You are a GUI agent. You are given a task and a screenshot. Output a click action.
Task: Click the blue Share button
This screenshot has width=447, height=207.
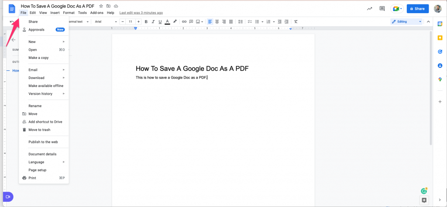coord(418,9)
